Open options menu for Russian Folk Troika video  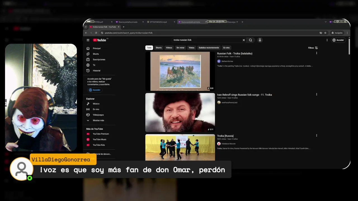(x=317, y=53)
